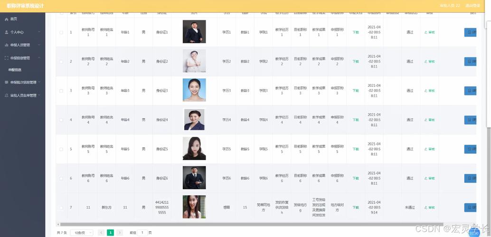Viewport: 491px width, 237px height.
Task: Tick the checkbox for row 5
Action: pyautogui.click(x=61, y=149)
